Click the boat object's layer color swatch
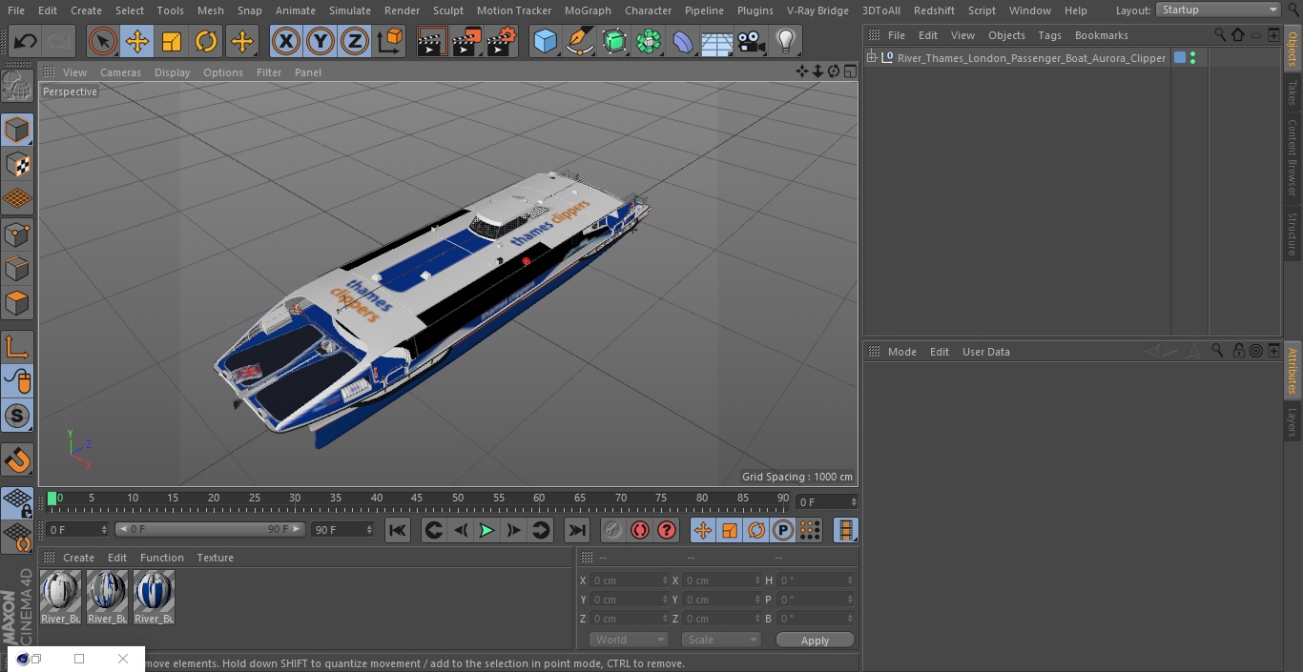Image resolution: width=1303 pixels, height=672 pixels. click(x=1180, y=58)
